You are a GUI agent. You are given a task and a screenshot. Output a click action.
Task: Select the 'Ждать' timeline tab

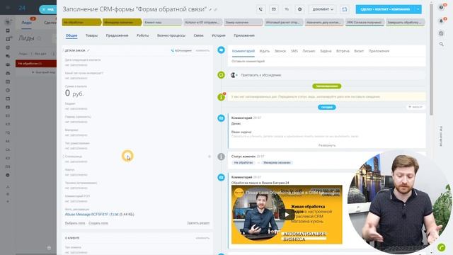point(265,51)
